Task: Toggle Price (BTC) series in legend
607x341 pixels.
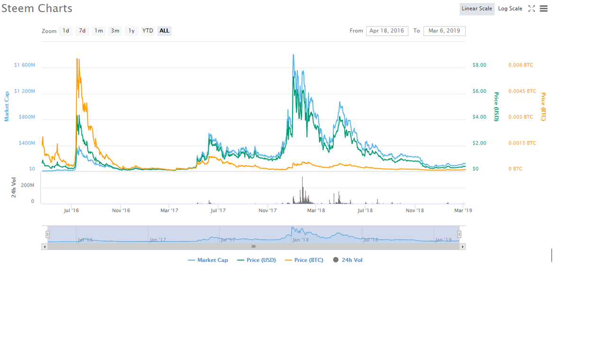Action: pyautogui.click(x=304, y=260)
